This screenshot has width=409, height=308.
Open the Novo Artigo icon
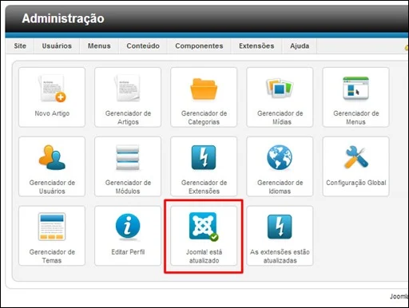pos(52,89)
